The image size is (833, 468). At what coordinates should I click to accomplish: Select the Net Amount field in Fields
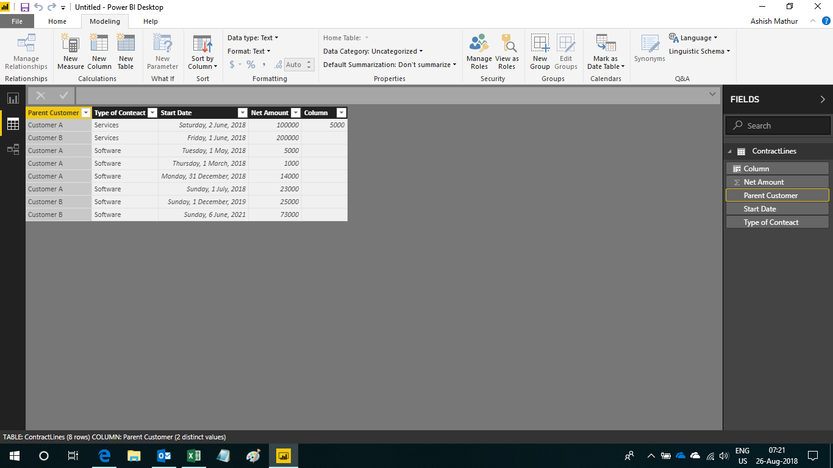click(x=777, y=182)
